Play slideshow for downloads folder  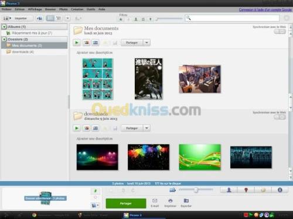[77, 128]
